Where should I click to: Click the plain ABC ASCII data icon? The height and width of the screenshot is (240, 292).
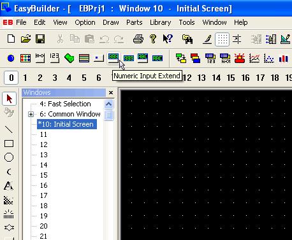[x=157, y=58]
